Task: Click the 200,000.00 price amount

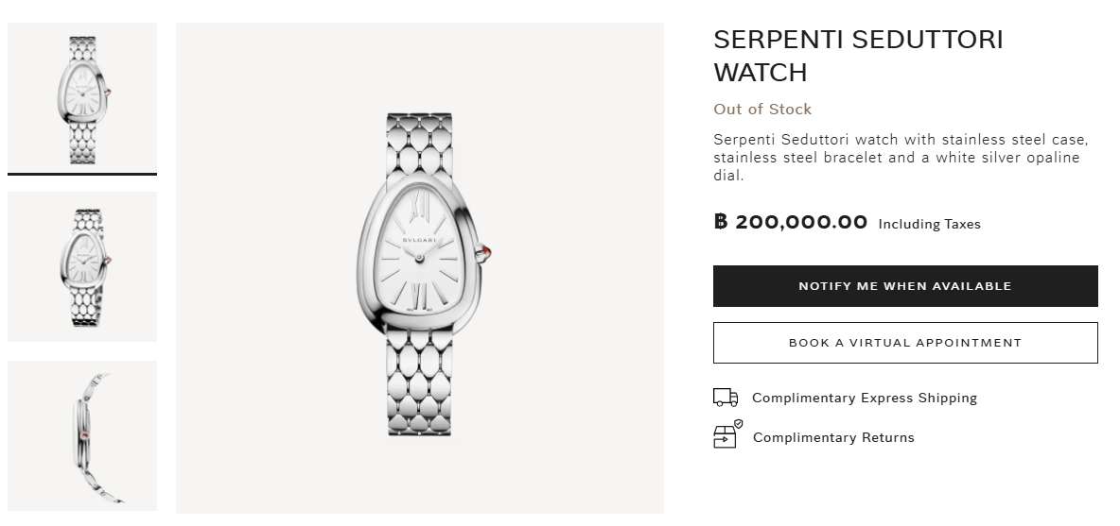Action: [800, 223]
